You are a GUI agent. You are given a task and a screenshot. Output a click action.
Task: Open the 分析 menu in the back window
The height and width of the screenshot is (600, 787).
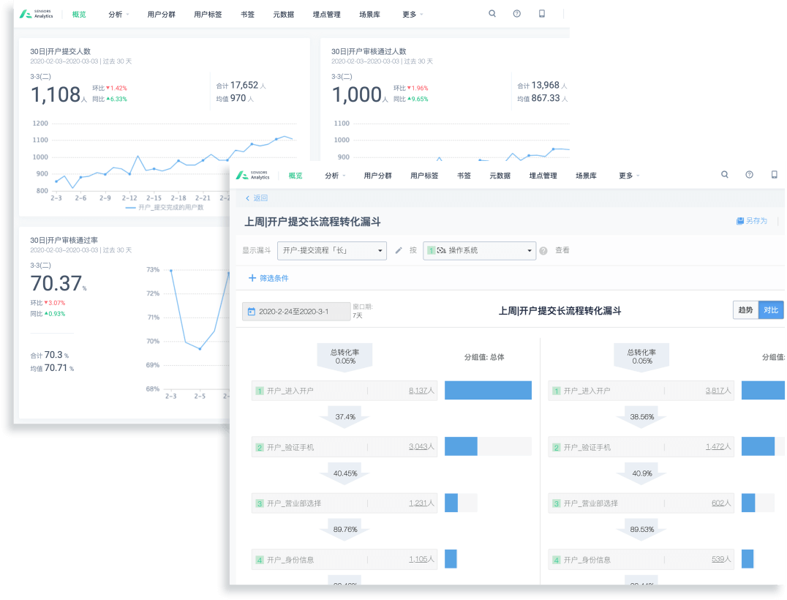118,15
